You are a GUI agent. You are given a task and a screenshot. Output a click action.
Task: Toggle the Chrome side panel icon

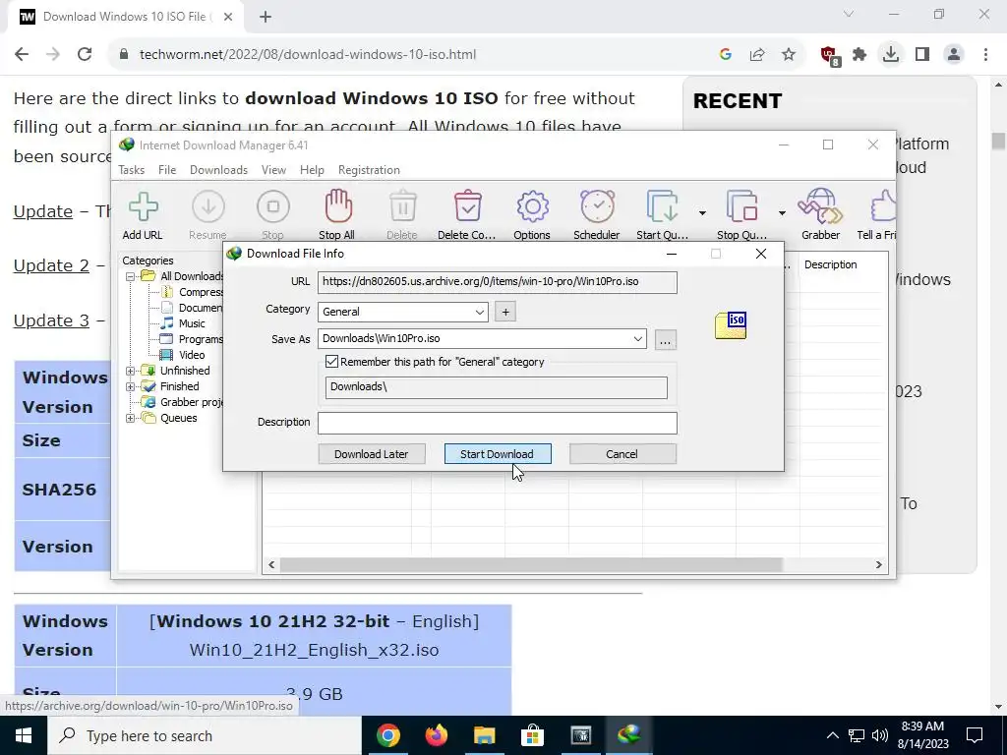(922, 55)
